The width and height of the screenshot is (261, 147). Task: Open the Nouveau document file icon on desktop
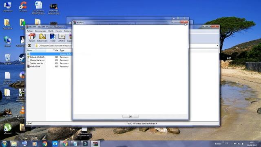click(x=7, y=78)
